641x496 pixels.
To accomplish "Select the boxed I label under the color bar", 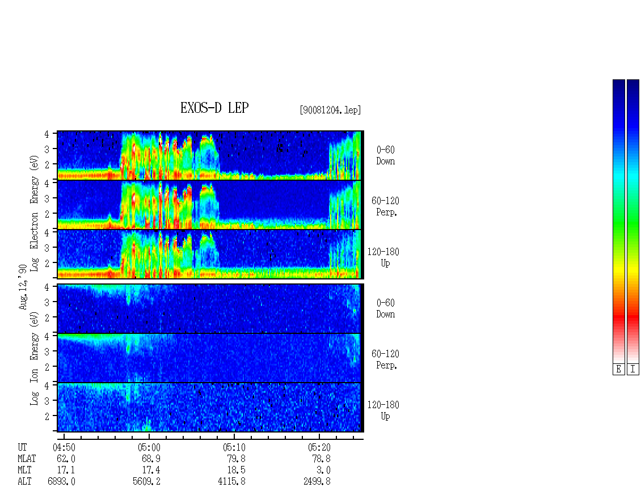I will pos(633,369).
